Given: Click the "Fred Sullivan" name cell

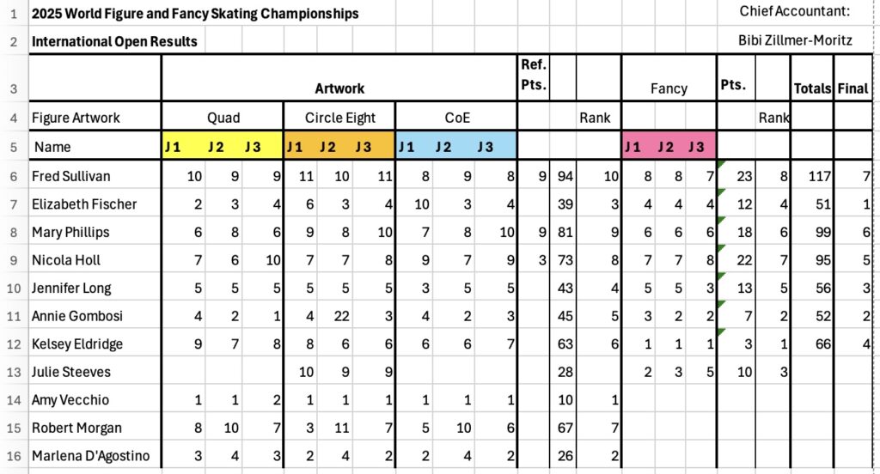Looking at the screenshot, I should 95,176.
